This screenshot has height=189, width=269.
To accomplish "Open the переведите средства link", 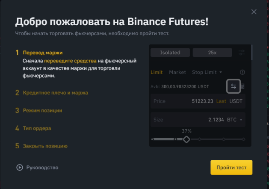I will pos(74,61).
